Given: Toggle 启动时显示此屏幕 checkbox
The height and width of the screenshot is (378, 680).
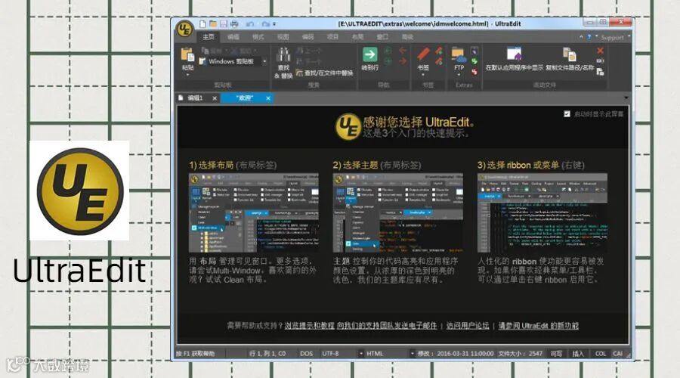Looking at the screenshot, I should click(567, 113).
